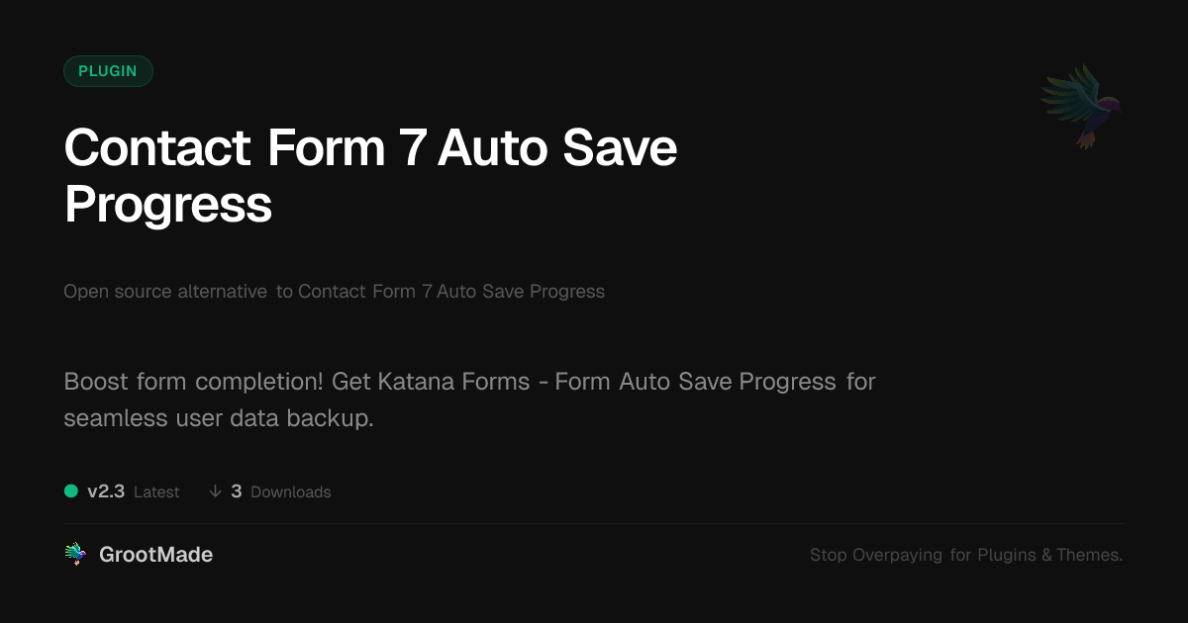Click the down arrow downloads icon
Screen dimensions: 1188x623
[215, 491]
